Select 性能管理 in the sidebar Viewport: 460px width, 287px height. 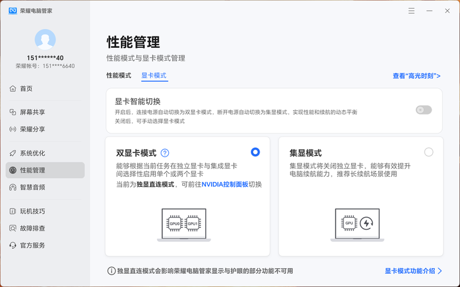pos(45,170)
